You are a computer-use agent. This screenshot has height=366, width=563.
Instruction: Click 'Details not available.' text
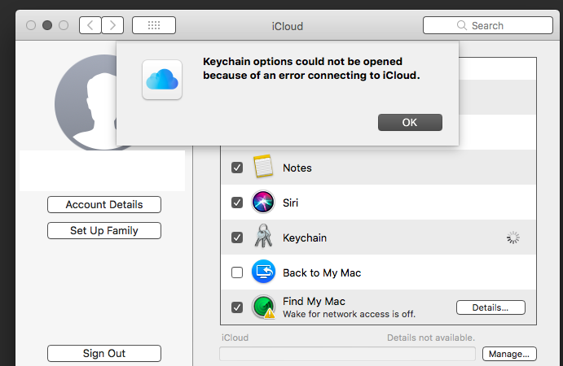tap(431, 338)
